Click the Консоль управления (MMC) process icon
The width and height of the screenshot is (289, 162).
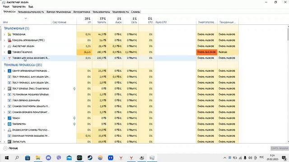pyautogui.click(x=9, y=40)
